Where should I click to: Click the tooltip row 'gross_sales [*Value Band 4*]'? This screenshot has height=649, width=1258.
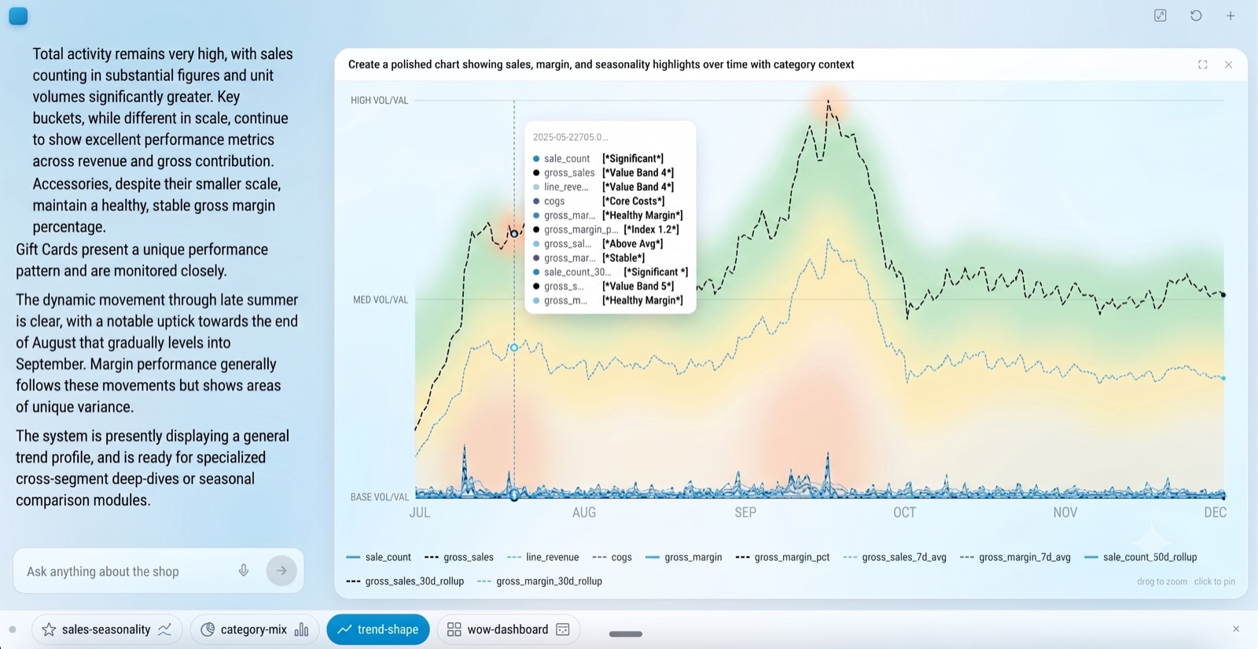[603, 173]
